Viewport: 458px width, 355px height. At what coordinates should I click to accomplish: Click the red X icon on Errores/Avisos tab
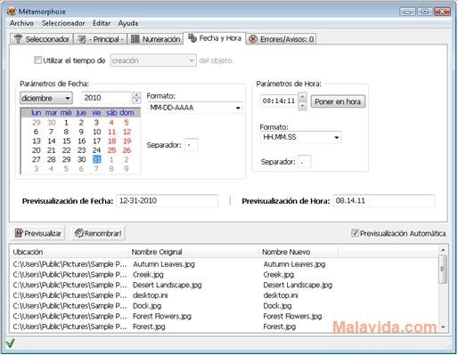[x=253, y=39]
